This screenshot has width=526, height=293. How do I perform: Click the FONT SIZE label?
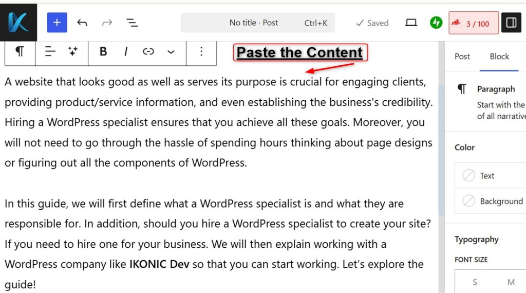click(472, 260)
